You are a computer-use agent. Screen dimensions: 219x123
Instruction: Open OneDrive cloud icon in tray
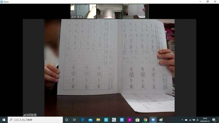click(x=186, y=120)
